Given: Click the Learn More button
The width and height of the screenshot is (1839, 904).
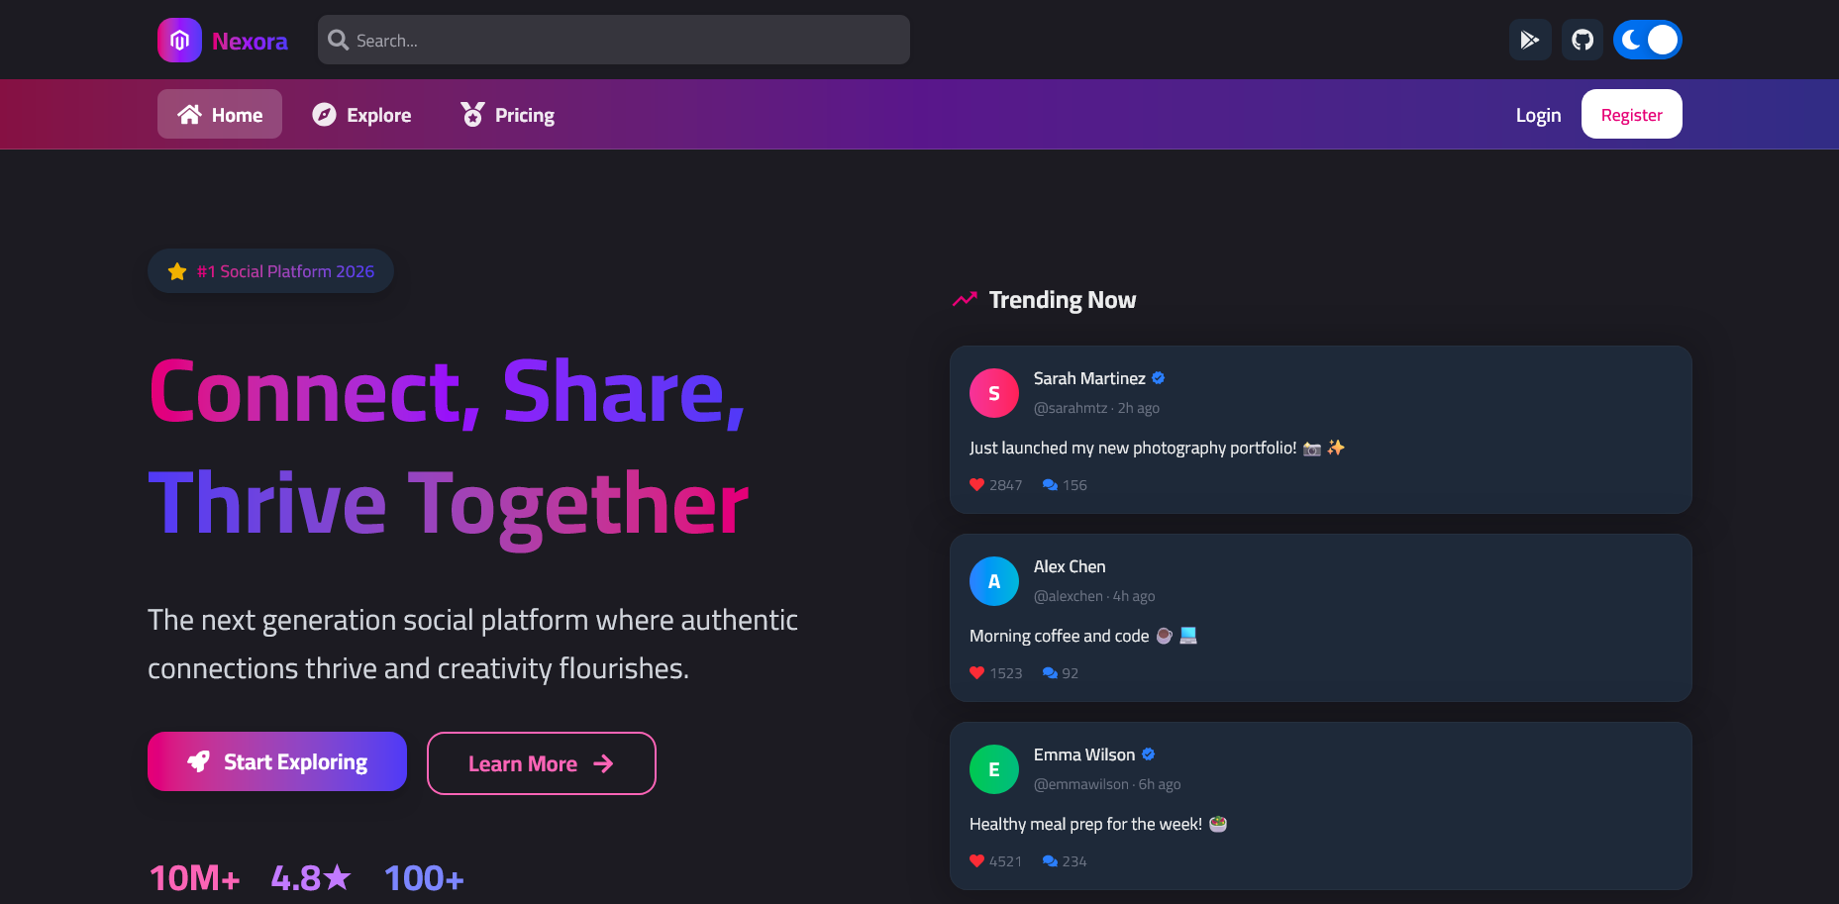Looking at the screenshot, I should pyautogui.click(x=541, y=763).
